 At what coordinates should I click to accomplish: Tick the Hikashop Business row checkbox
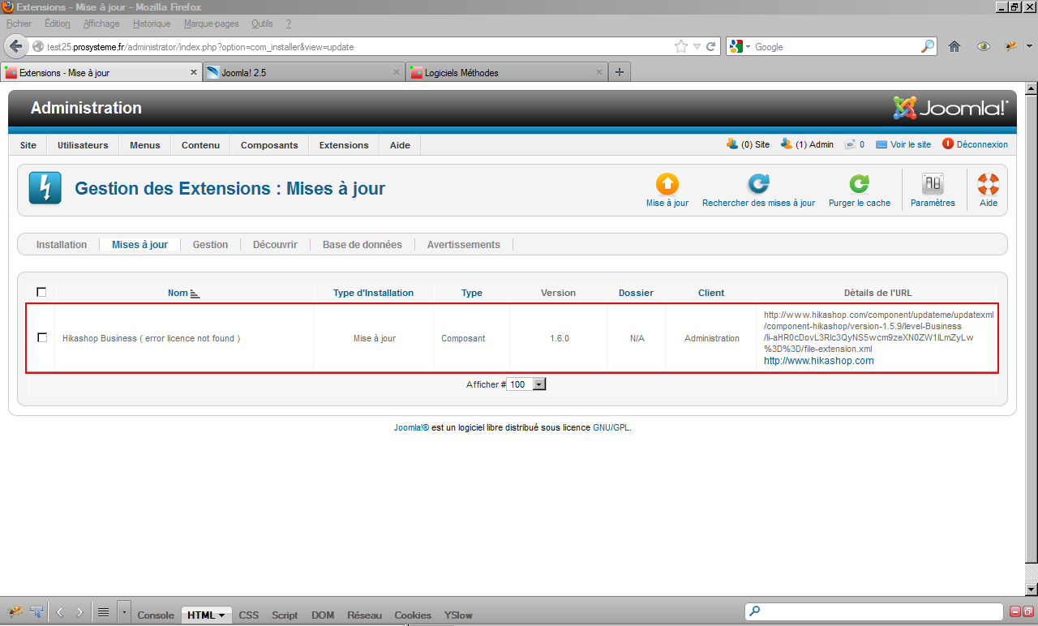coord(42,337)
